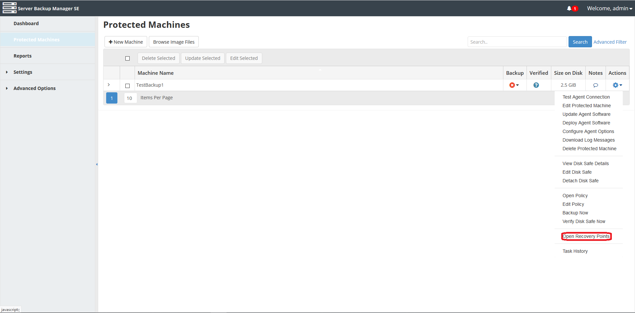Click the Edit Selected button
This screenshot has height=313, width=635.
(x=244, y=58)
